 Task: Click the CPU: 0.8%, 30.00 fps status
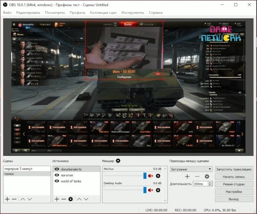pos(220,210)
